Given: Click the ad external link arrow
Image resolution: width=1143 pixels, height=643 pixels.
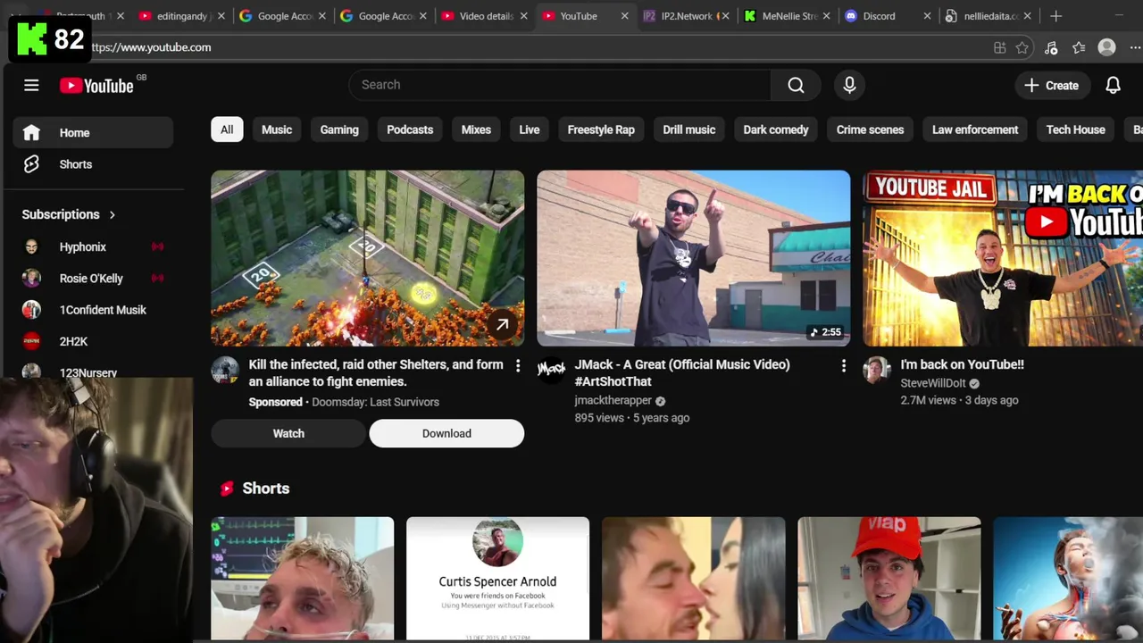Looking at the screenshot, I should pos(503,325).
